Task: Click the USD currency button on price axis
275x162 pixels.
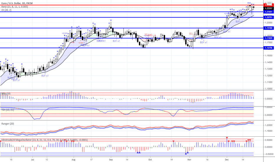Action: tap(269, 3)
